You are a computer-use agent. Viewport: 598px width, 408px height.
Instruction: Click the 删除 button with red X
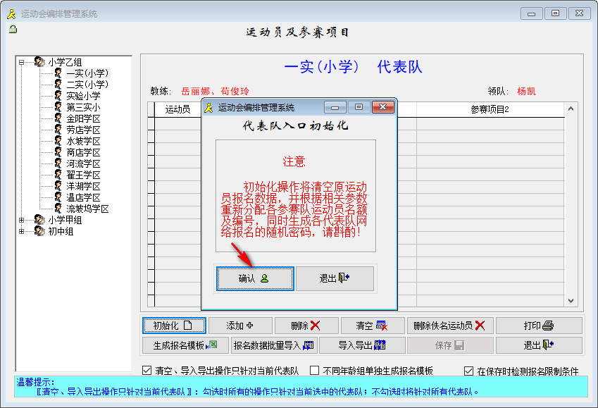[x=305, y=326]
